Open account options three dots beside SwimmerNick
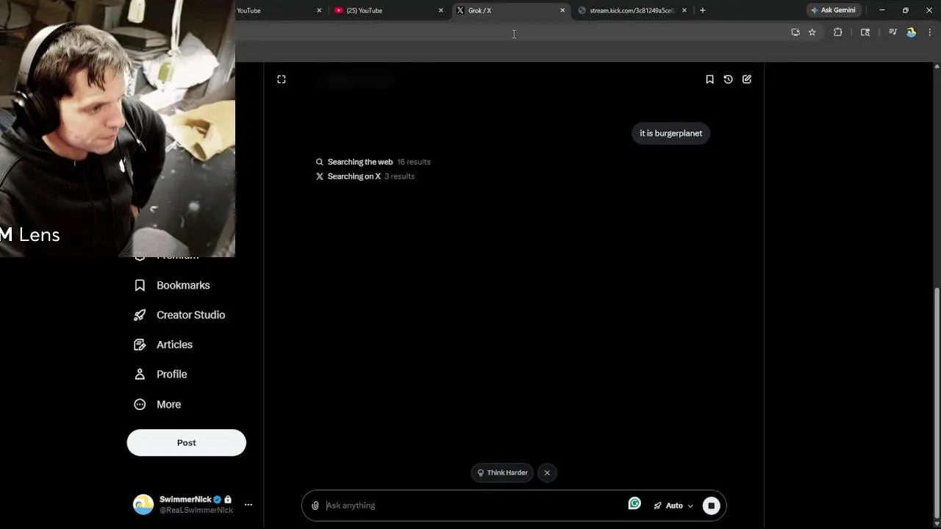 (248, 505)
